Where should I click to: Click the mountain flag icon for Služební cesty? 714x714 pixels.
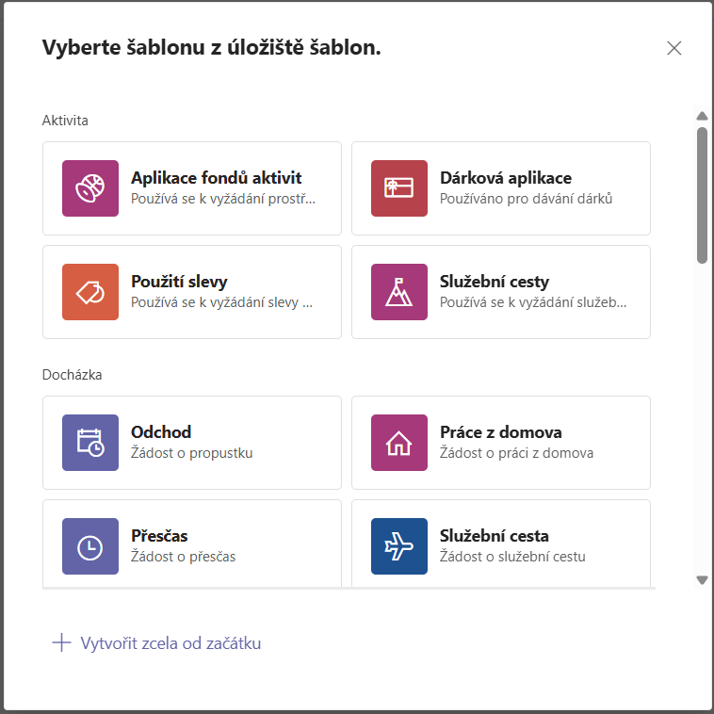coord(399,292)
